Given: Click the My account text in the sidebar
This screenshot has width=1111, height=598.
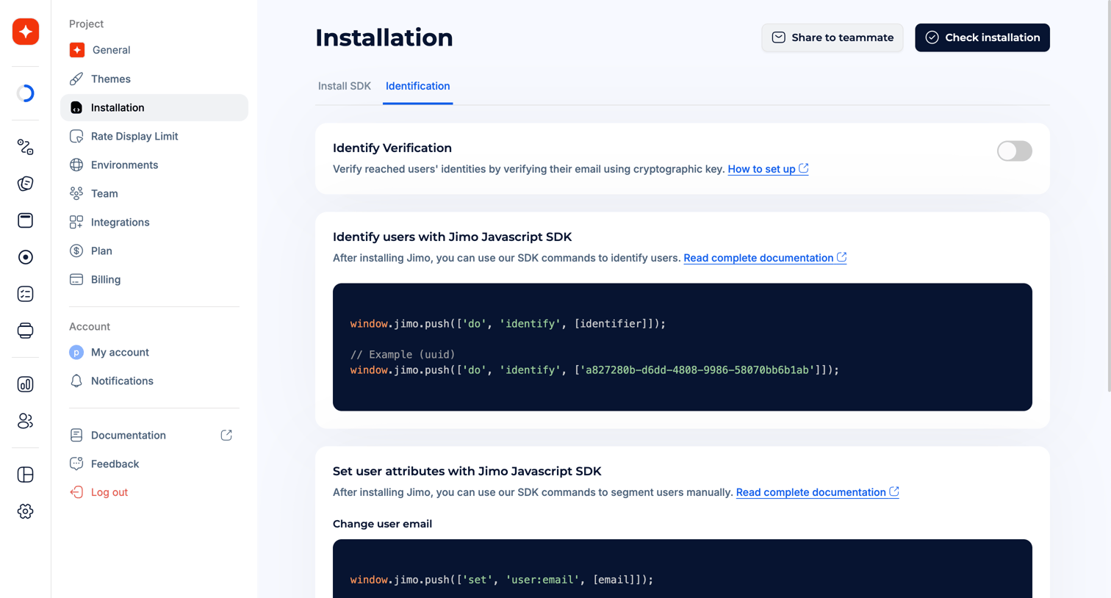Looking at the screenshot, I should click(120, 352).
